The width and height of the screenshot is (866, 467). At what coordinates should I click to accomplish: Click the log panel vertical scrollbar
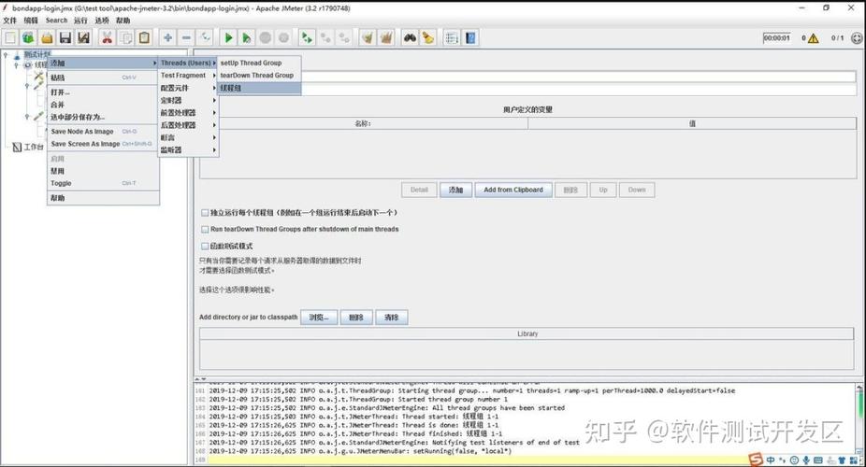pyautogui.click(x=860, y=419)
